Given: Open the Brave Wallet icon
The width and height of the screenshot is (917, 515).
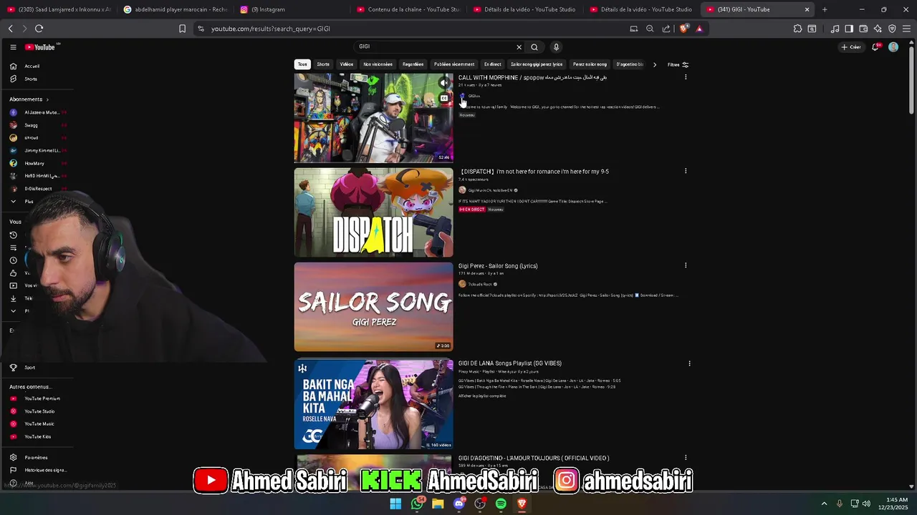Looking at the screenshot, I should click(x=863, y=29).
